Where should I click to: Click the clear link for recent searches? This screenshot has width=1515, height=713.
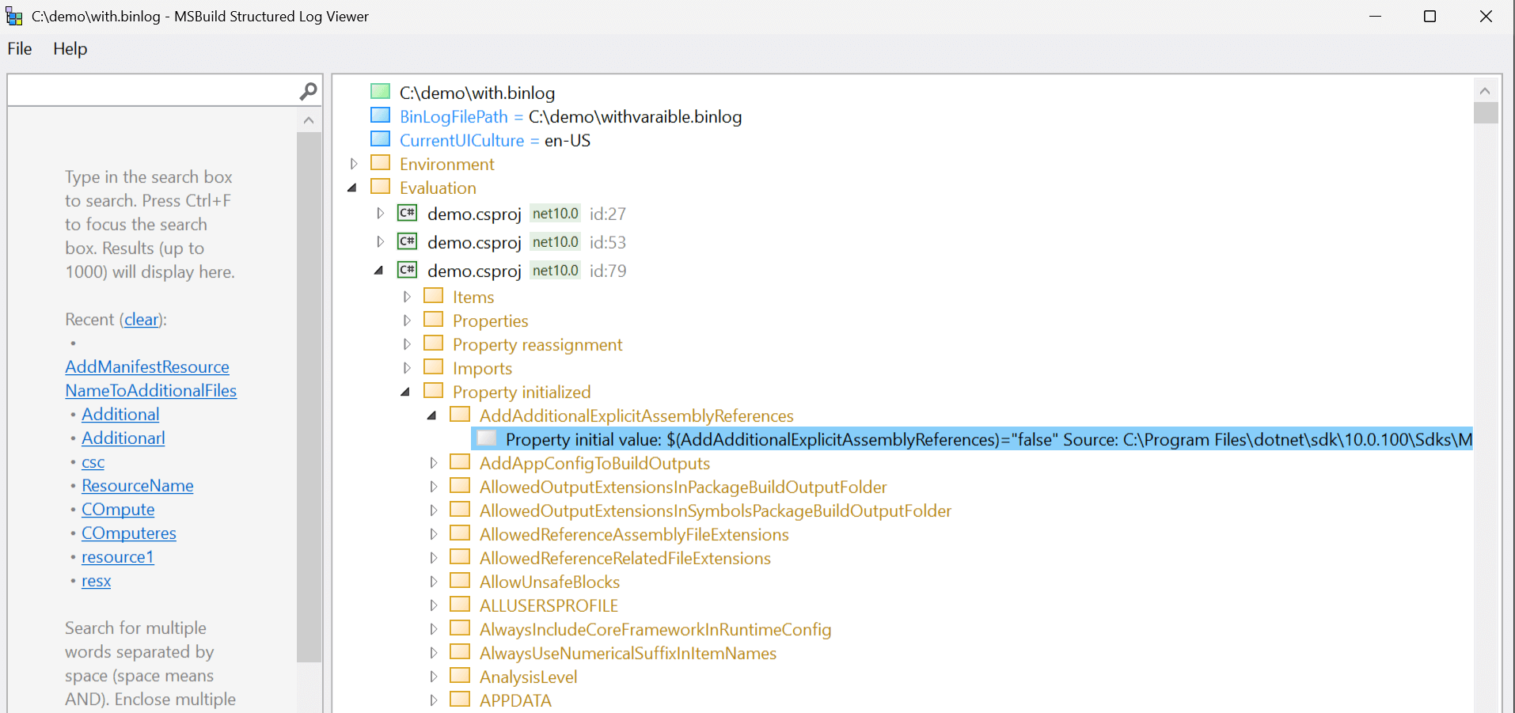tap(142, 320)
